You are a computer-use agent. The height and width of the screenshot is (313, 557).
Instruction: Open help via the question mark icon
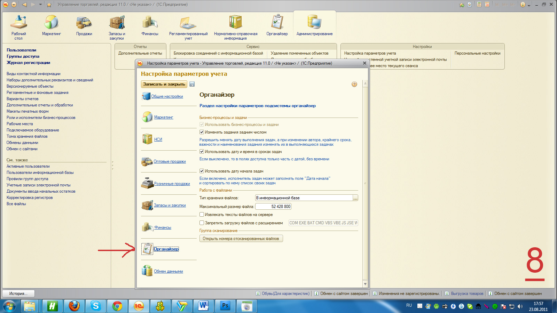(x=354, y=84)
